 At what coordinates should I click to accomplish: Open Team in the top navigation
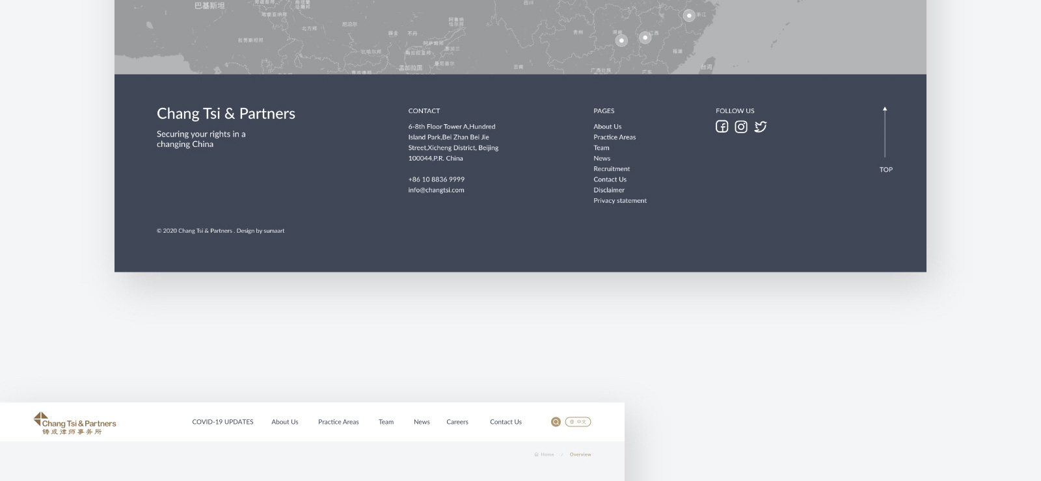[x=386, y=422]
